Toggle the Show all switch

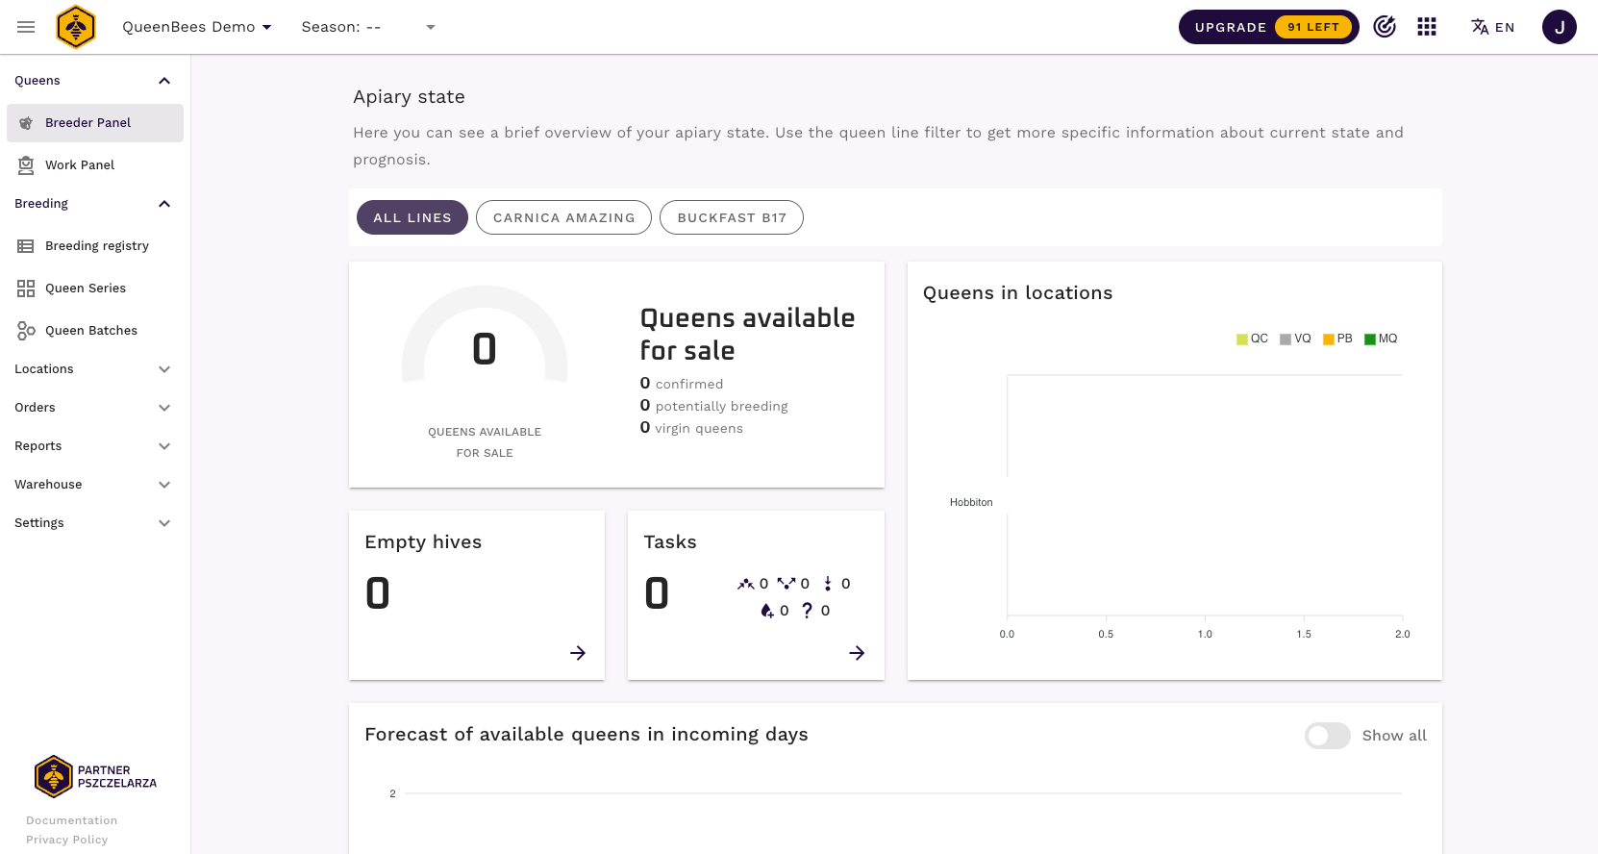pyautogui.click(x=1328, y=736)
